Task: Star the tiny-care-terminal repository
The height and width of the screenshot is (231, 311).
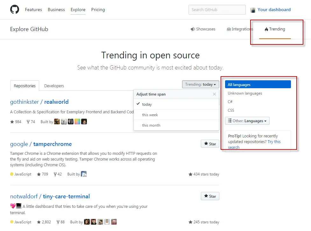Action: 210,196
